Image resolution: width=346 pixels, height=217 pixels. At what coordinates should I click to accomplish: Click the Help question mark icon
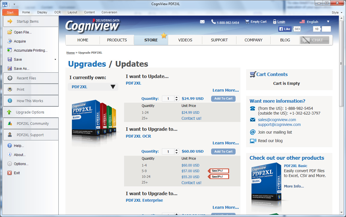[10, 146]
